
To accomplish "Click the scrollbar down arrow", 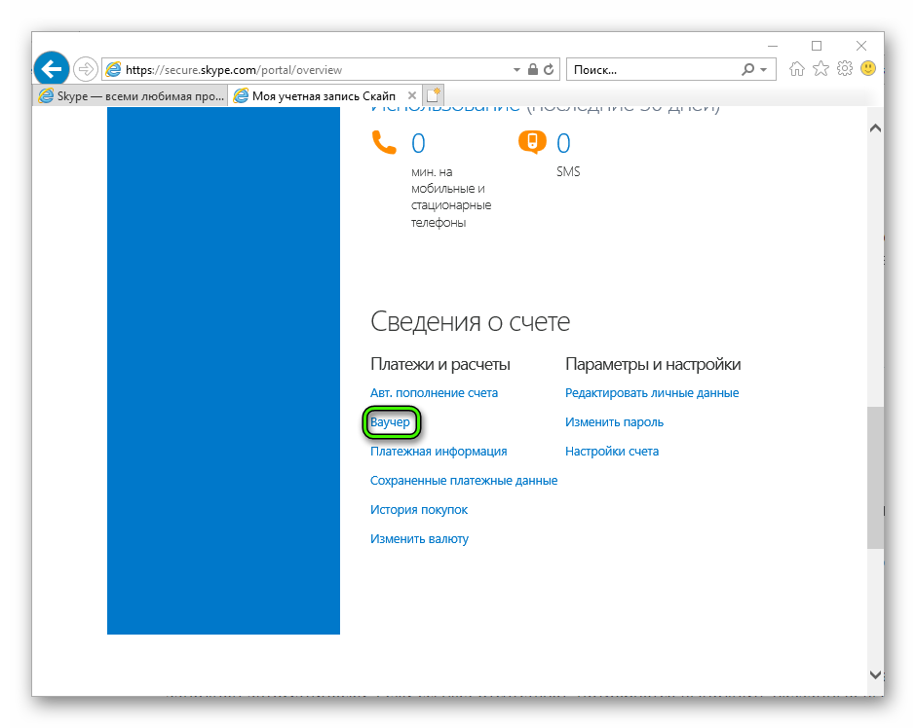I will (875, 674).
